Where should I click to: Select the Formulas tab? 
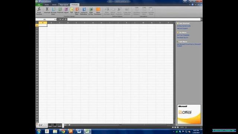pos(74,5)
